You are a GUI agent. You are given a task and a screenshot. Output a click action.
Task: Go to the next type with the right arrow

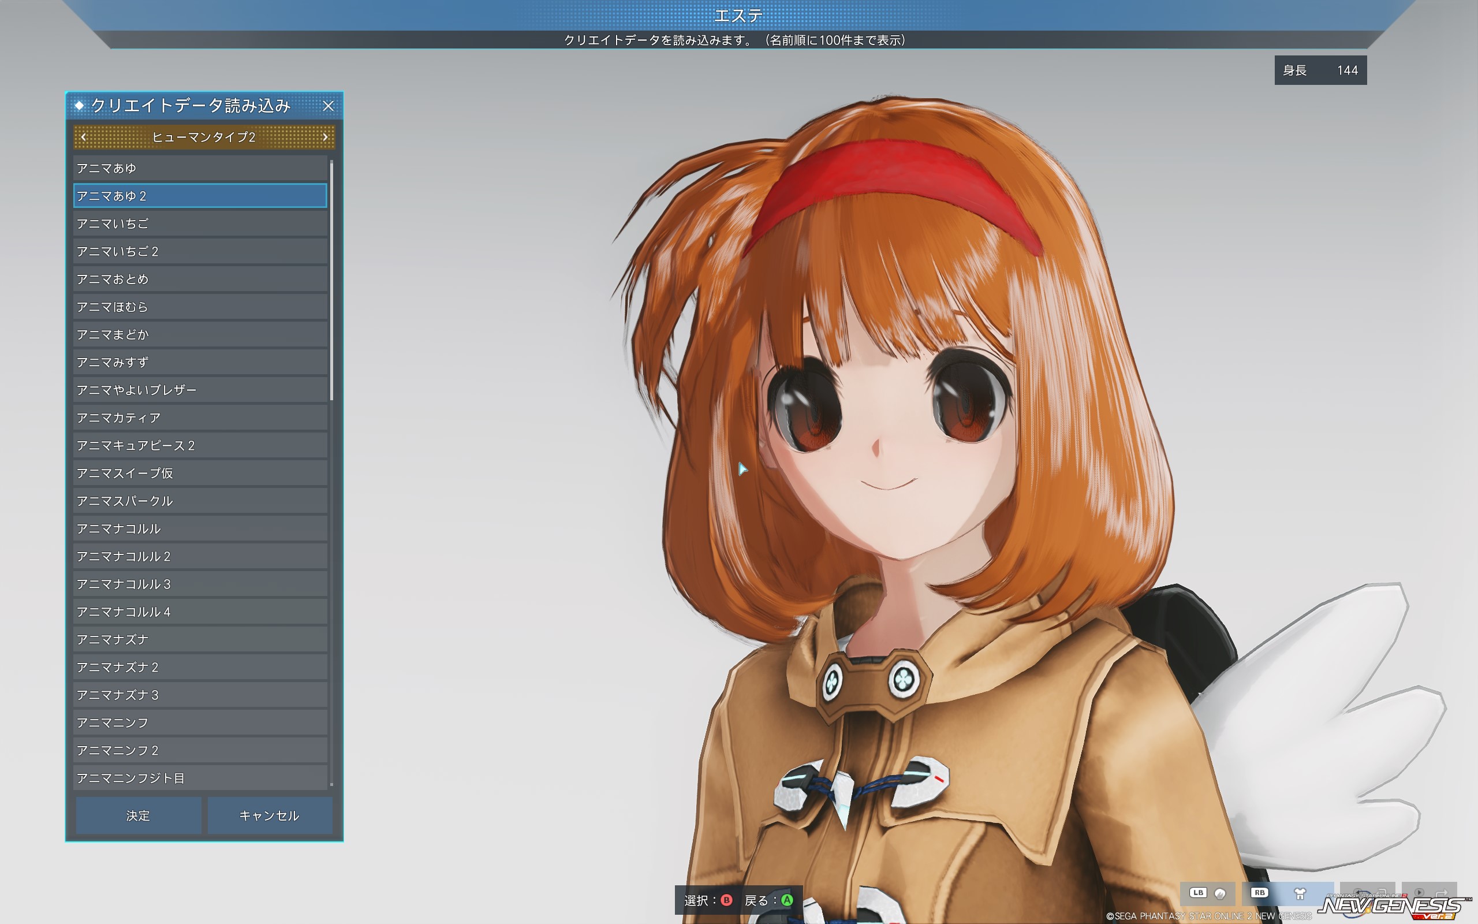[325, 137]
